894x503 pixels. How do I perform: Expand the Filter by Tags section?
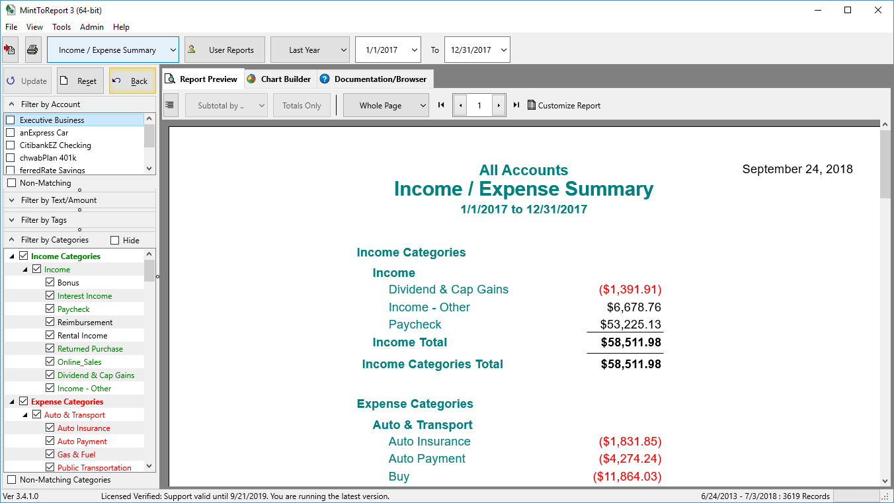pos(12,220)
